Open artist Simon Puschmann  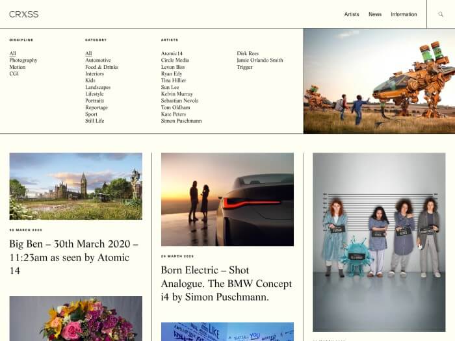[181, 121]
